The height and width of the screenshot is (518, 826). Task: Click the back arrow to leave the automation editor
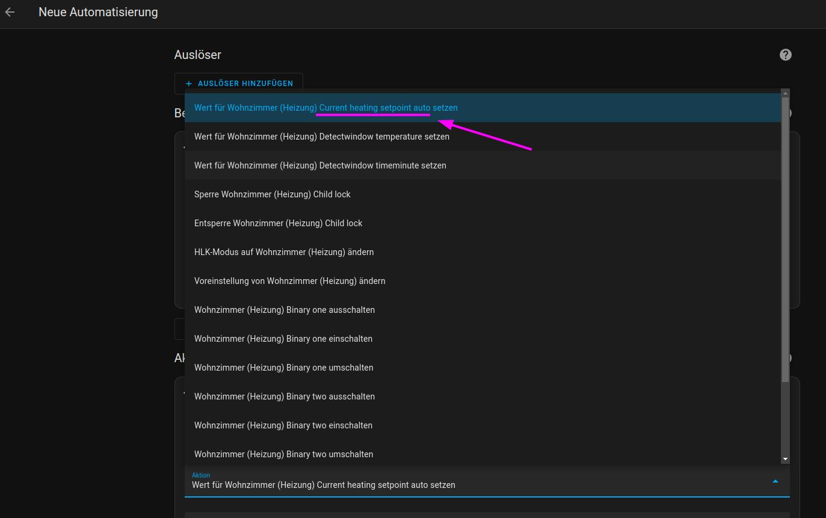coord(10,11)
